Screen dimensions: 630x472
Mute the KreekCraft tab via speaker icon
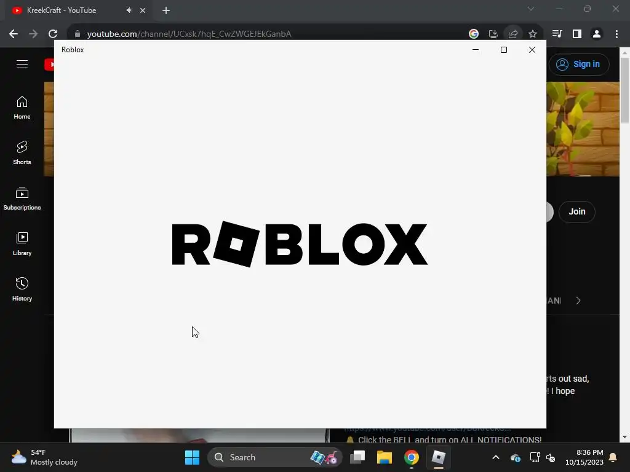coord(129,10)
